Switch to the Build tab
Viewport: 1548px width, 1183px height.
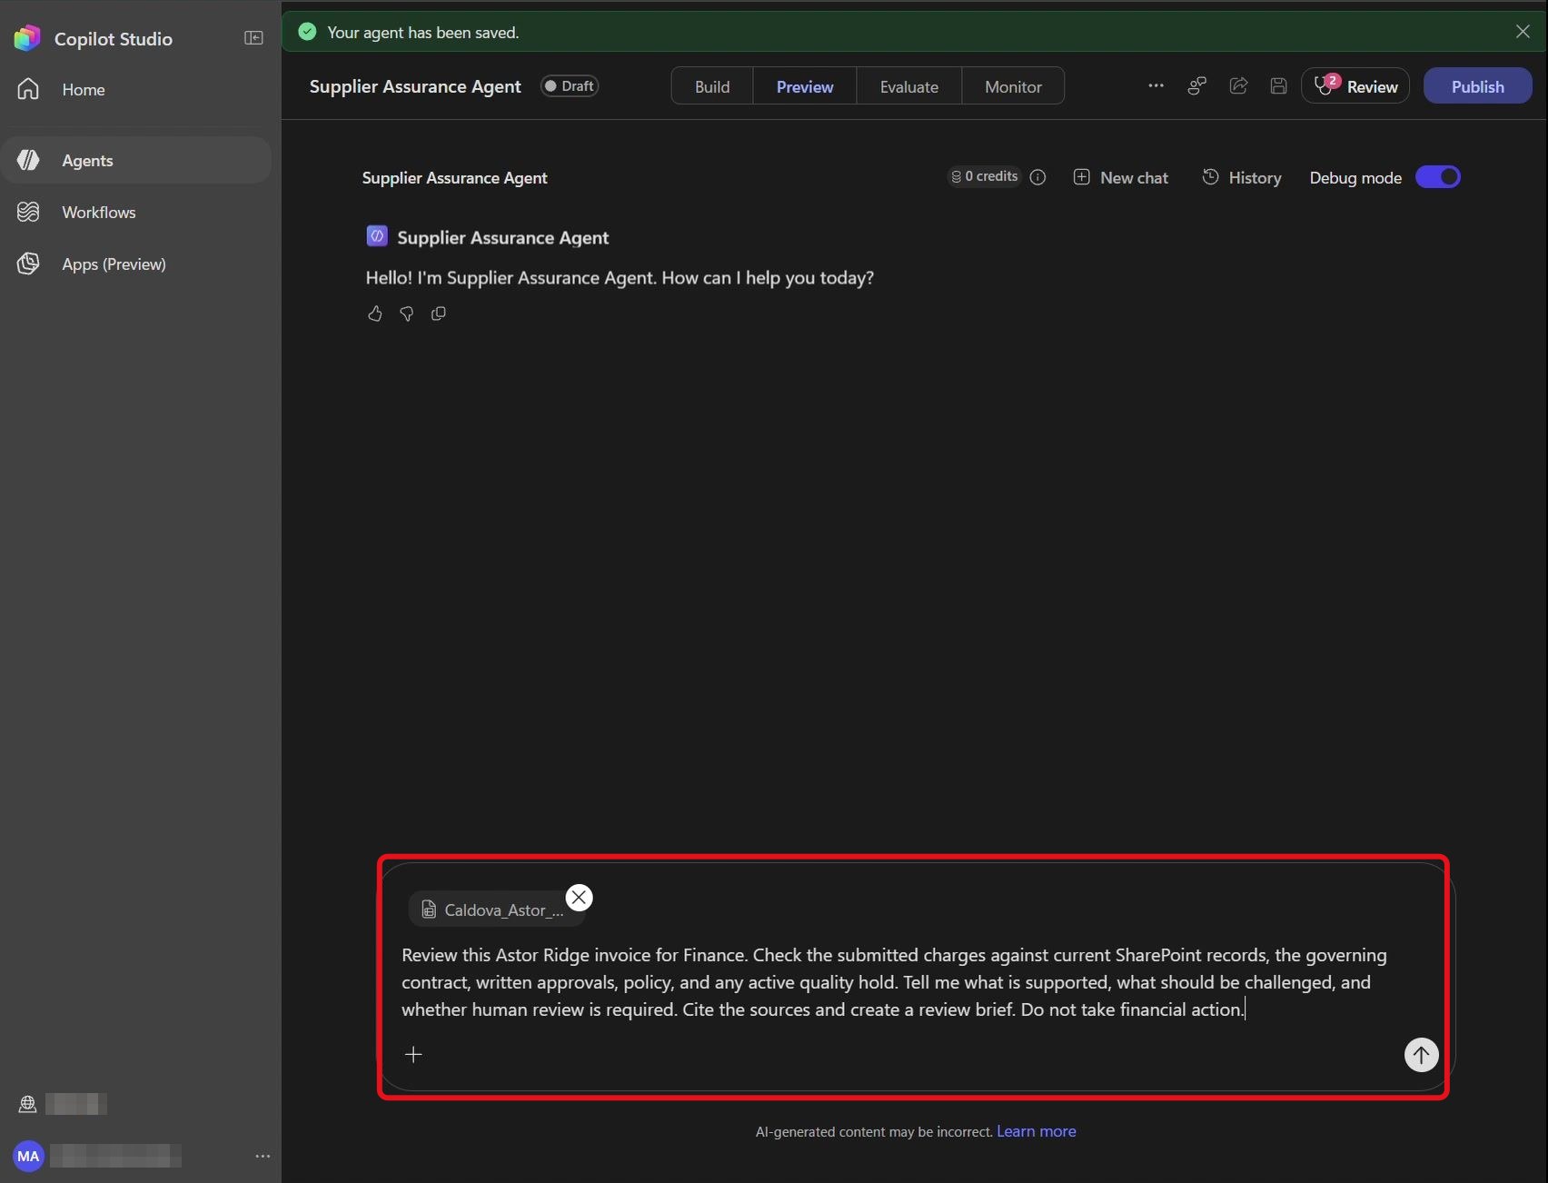click(712, 86)
